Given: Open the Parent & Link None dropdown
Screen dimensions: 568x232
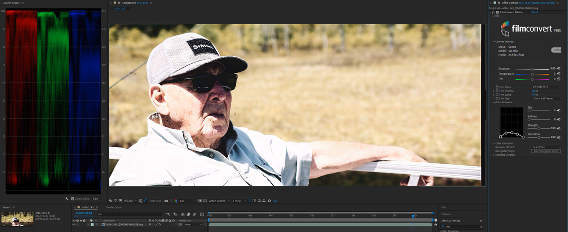Looking at the screenshot, I should point(193,224).
